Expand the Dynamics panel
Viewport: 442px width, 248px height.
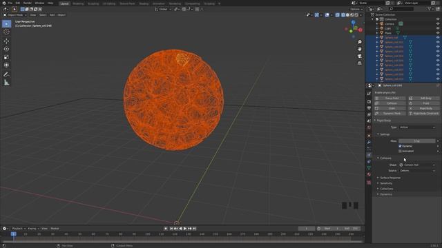(x=385, y=194)
